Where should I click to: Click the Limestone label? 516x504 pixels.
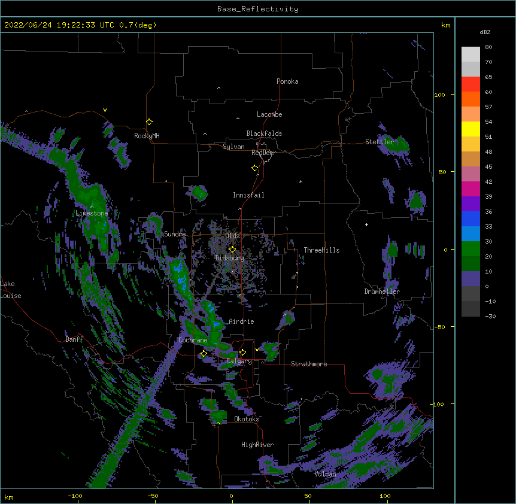[92, 213]
